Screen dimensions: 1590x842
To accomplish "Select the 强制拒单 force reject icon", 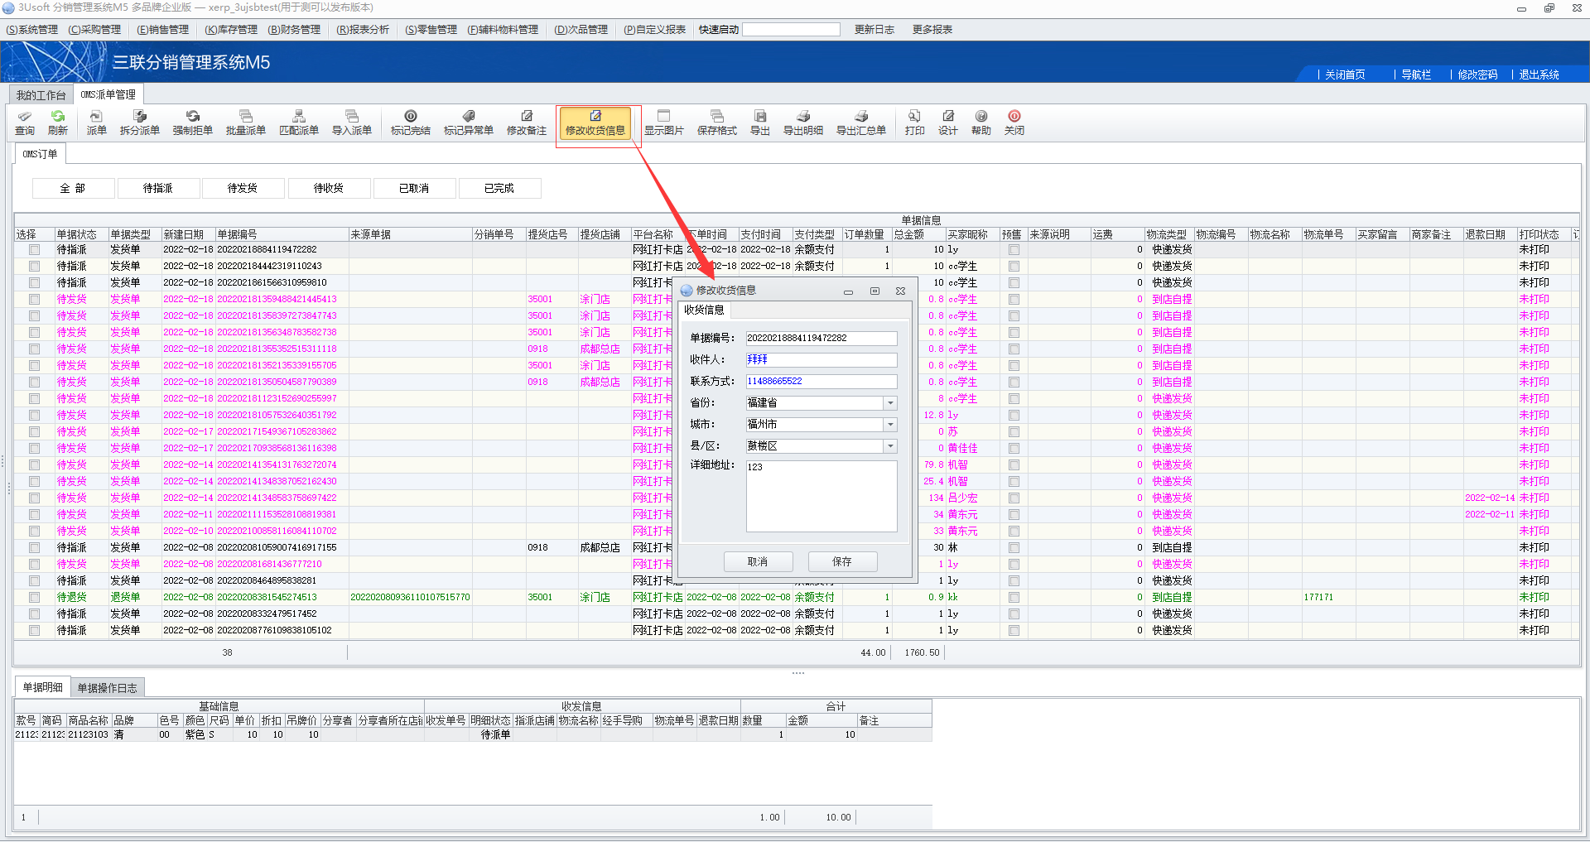I will (x=193, y=123).
